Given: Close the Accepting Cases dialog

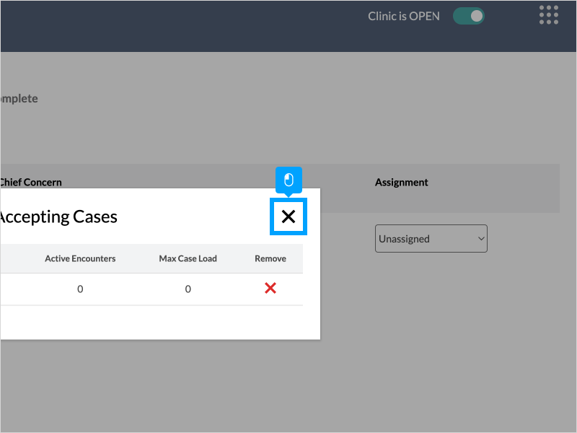Looking at the screenshot, I should [x=288, y=216].
